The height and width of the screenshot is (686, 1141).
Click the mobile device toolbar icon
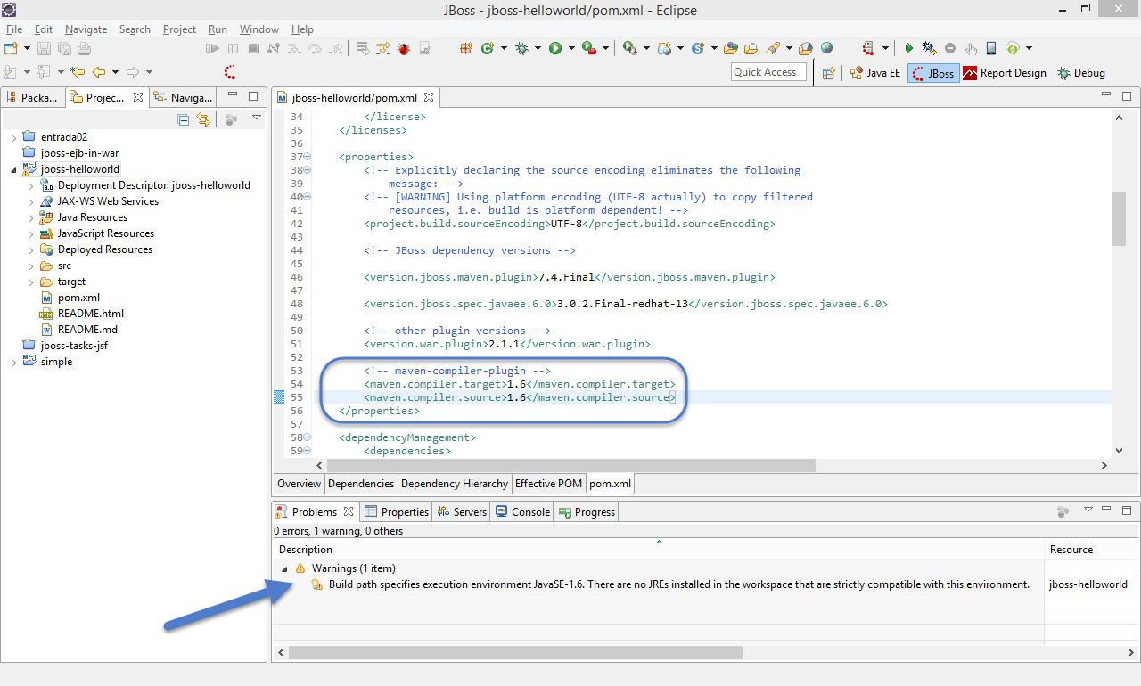coord(990,48)
